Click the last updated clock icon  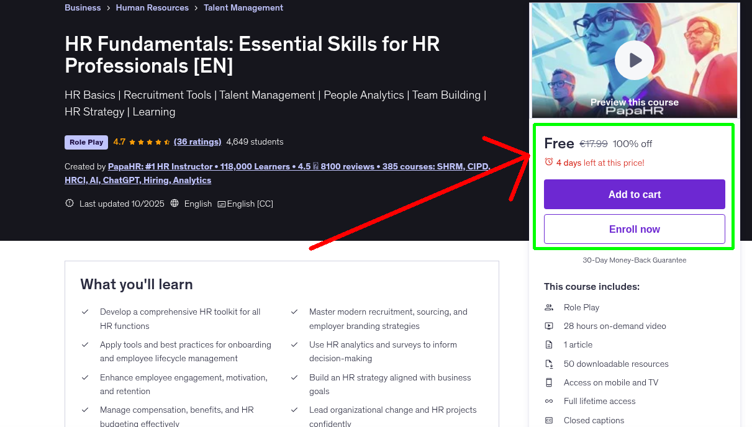pos(69,203)
